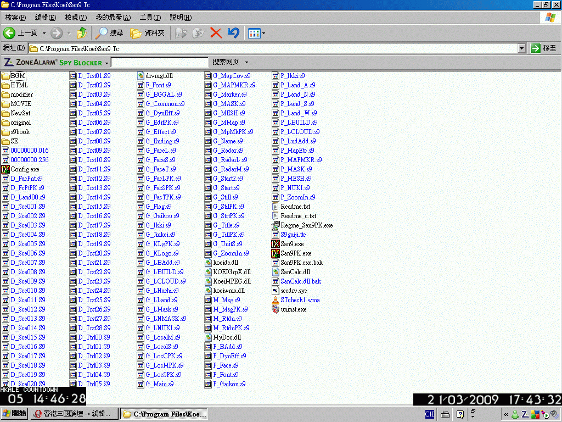
Task: Open the 搜尋 search pane
Action: click(x=109, y=33)
